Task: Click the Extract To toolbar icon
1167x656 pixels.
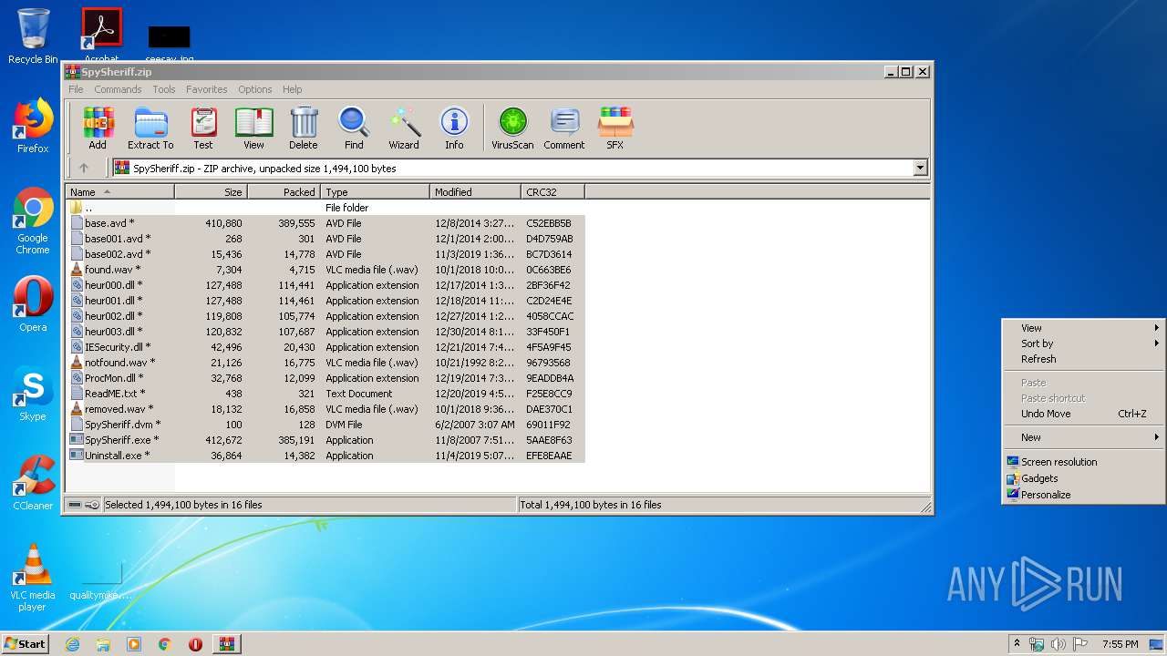Action: tap(150, 128)
